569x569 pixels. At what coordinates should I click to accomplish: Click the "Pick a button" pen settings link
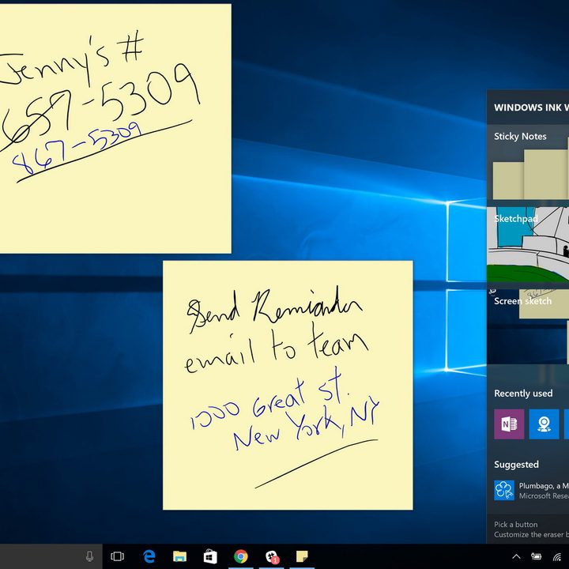pos(515,525)
